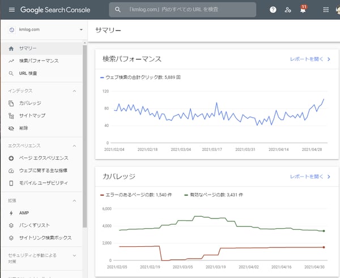Click the arrow next to 検索パフォーマンス report link
Image resolution: width=340 pixels, height=278 pixels.
(x=329, y=59)
